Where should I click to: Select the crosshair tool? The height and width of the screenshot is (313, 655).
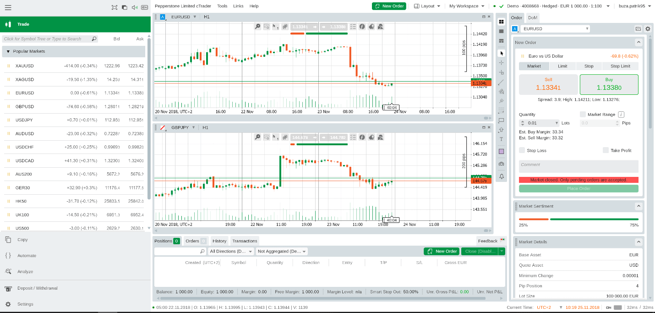[502, 63]
